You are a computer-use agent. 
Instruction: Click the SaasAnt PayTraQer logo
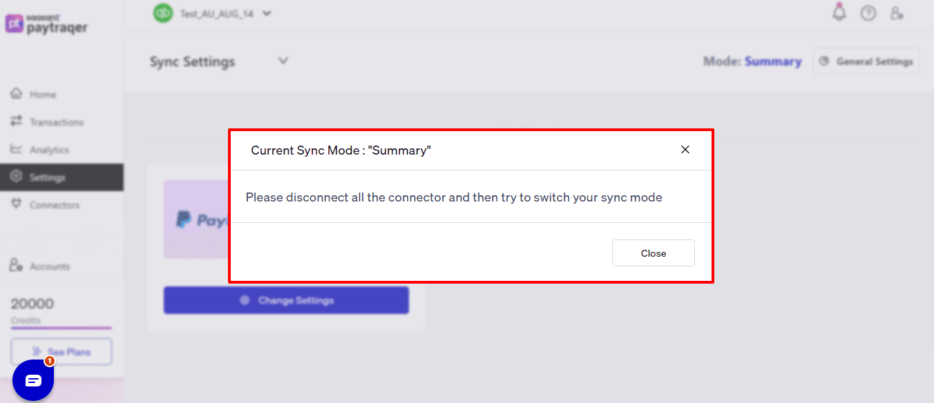point(46,23)
